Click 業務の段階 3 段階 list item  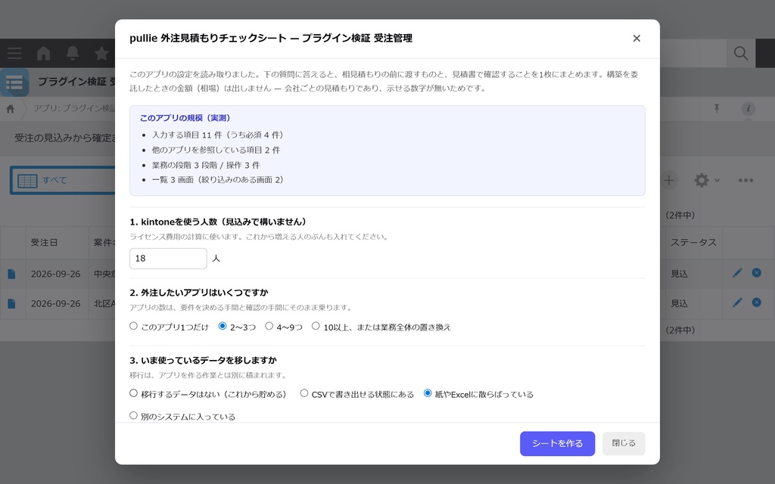206,166
